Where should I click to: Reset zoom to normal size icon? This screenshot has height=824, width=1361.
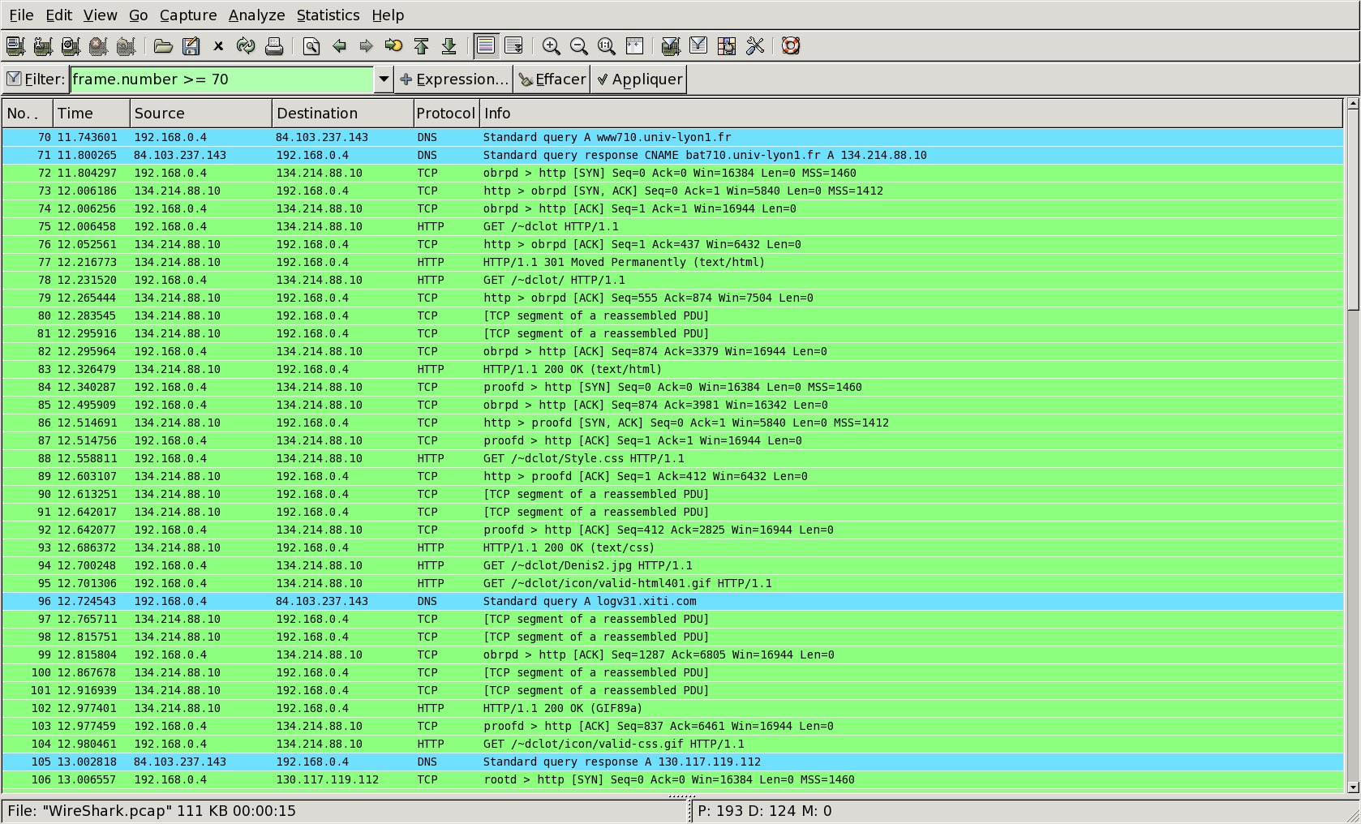tap(606, 46)
